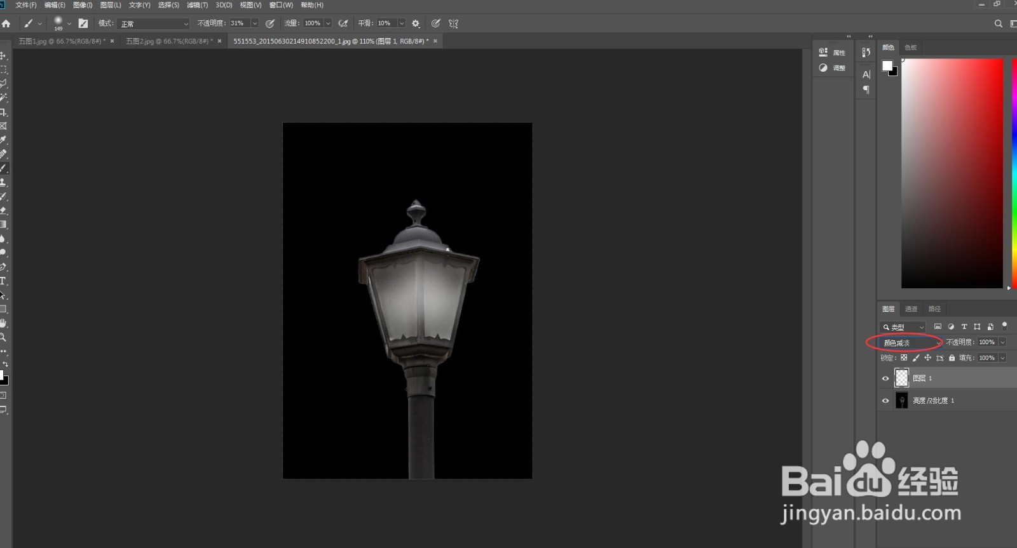Image resolution: width=1017 pixels, height=548 pixels.
Task: Click the symmetry paint butterfly icon
Action: tap(453, 23)
